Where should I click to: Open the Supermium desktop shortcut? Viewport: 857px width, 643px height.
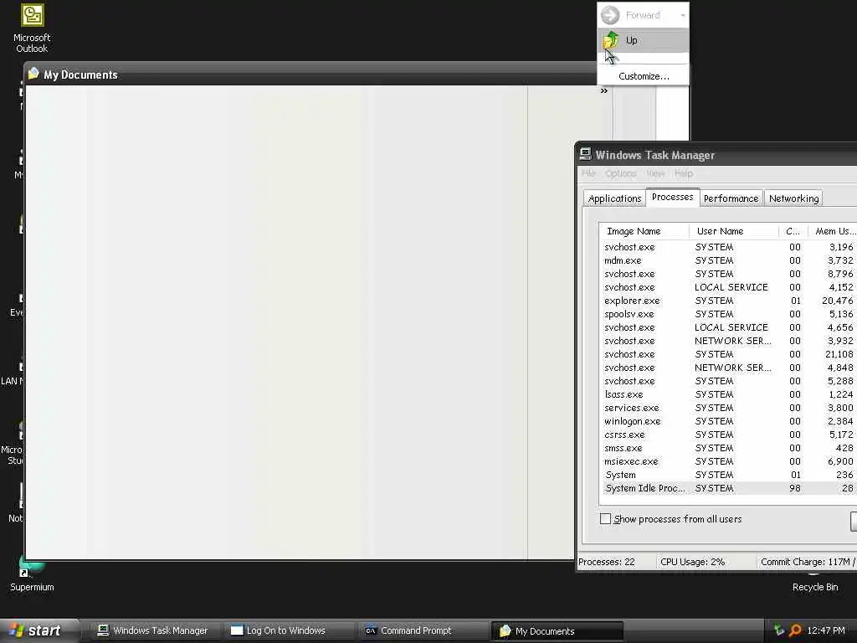point(32,574)
